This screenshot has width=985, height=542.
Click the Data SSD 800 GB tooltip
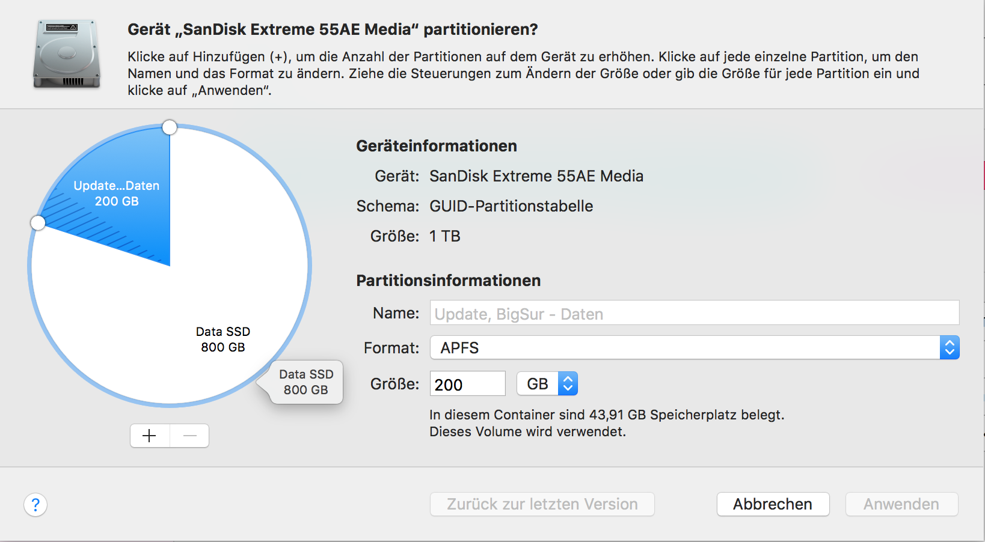tap(306, 382)
